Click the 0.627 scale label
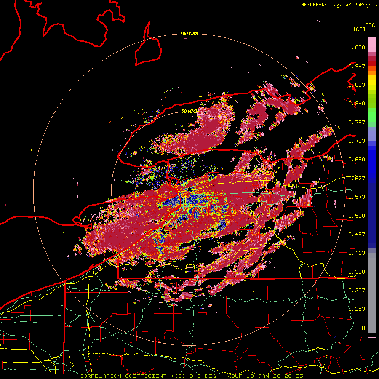This screenshot has width=379, height=379. click(357, 179)
